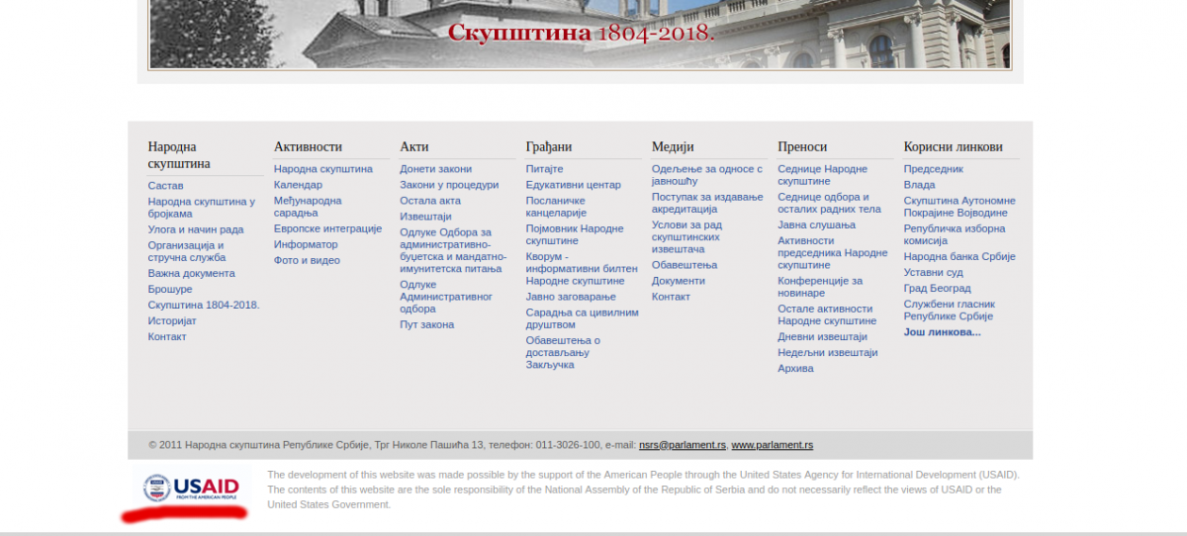Open Републичка изборна комисија link
Image resolution: width=1187 pixels, height=536 pixels.
(957, 234)
